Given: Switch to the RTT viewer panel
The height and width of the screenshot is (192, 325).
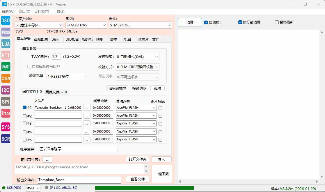Looking at the screenshot, I should (6, 55).
